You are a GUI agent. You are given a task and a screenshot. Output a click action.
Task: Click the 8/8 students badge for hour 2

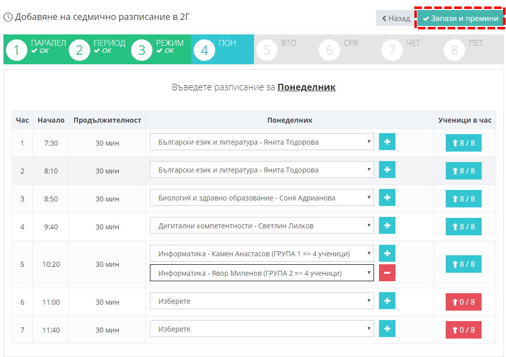coord(463,171)
